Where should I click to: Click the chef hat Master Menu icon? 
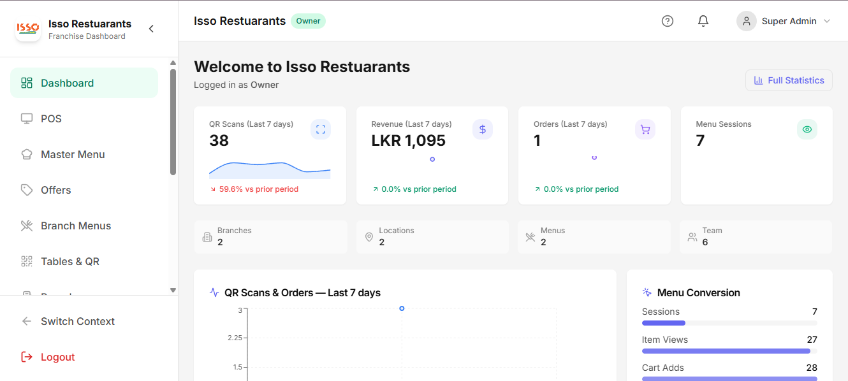click(x=27, y=154)
